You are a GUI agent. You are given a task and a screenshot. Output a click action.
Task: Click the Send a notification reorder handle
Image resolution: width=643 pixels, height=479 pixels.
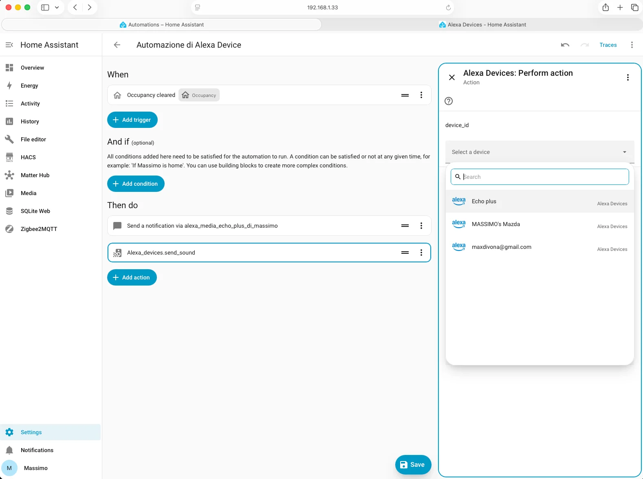[405, 226]
